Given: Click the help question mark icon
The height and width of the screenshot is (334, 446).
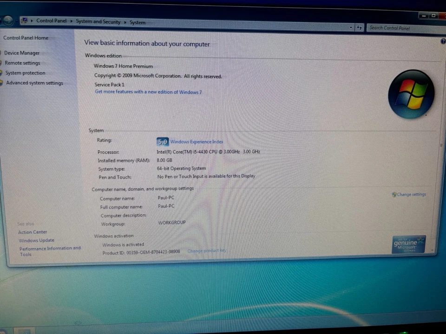Looking at the screenshot, I should pyautogui.click(x=442, y=41).
